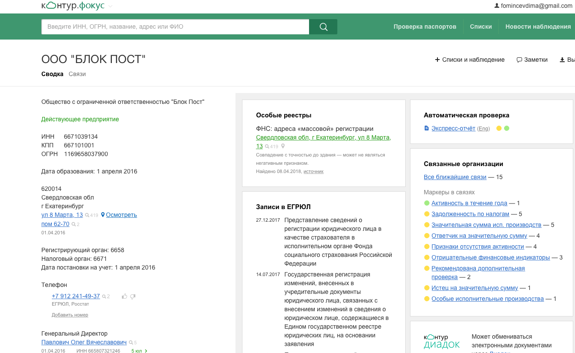
Task: Click the document icon before Экспресс-отчёт
Action: (x=427, y=128)
